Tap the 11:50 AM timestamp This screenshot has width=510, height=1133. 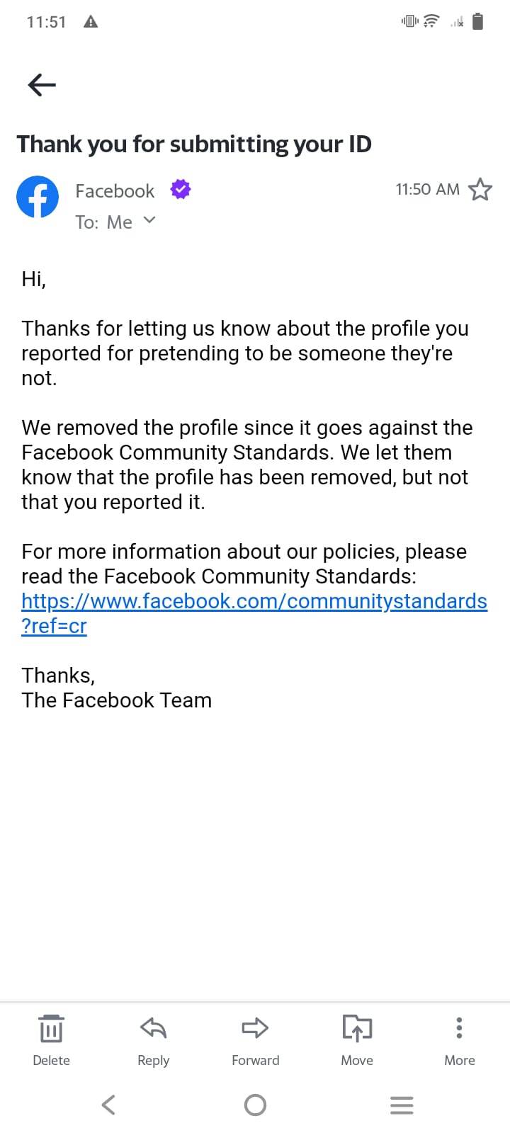click(427, 190)
